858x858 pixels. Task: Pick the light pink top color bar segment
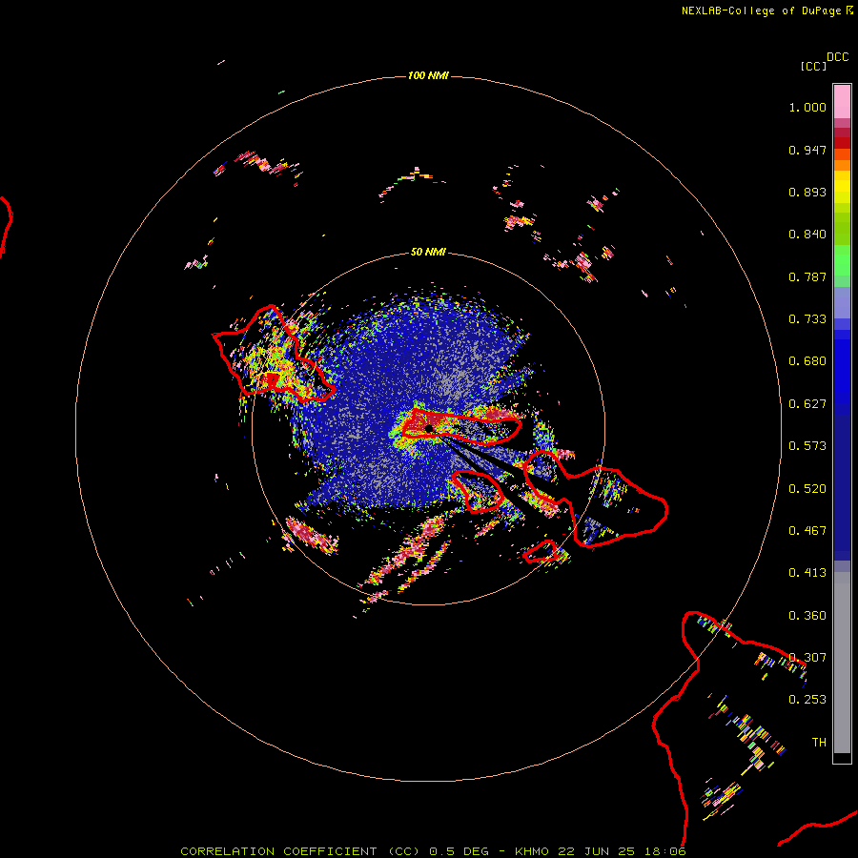(x=842, y=101)
